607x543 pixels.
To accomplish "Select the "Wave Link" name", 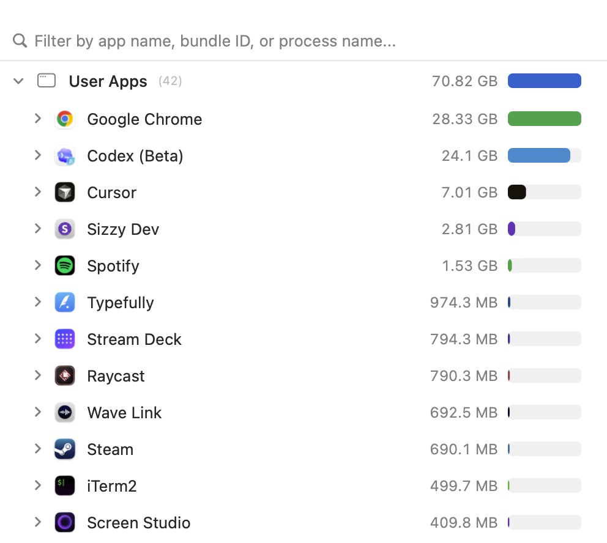I will point(124,413).
